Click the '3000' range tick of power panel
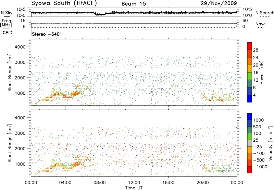The width and height of the screenshot is (274, 190). tap(20, 62)
